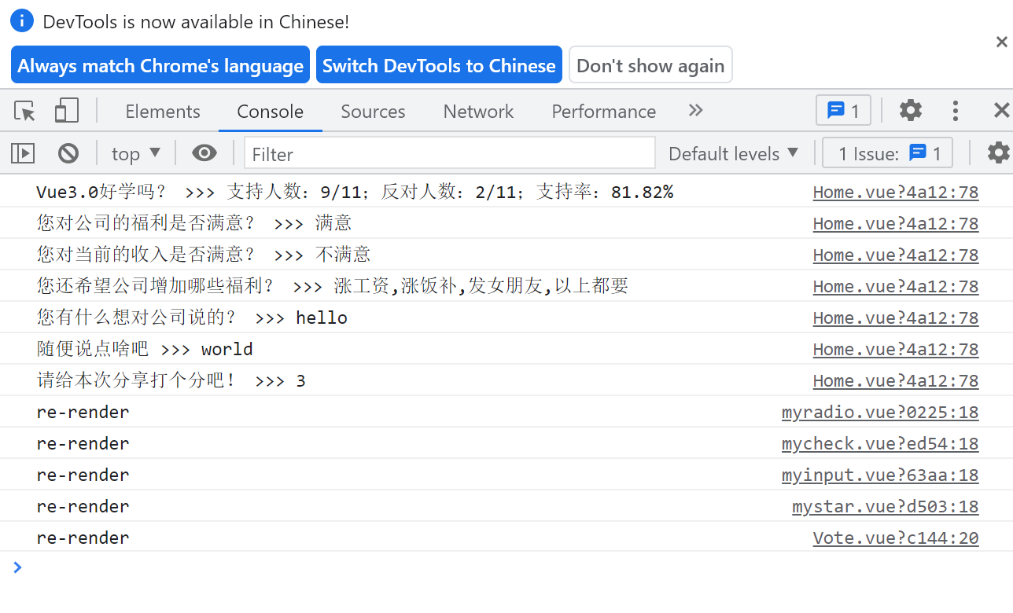Viewport: 1013px width, 613px height.
Task: Open the myinput.vue?63aa:18 source link
Action: (x=880, y=475)
